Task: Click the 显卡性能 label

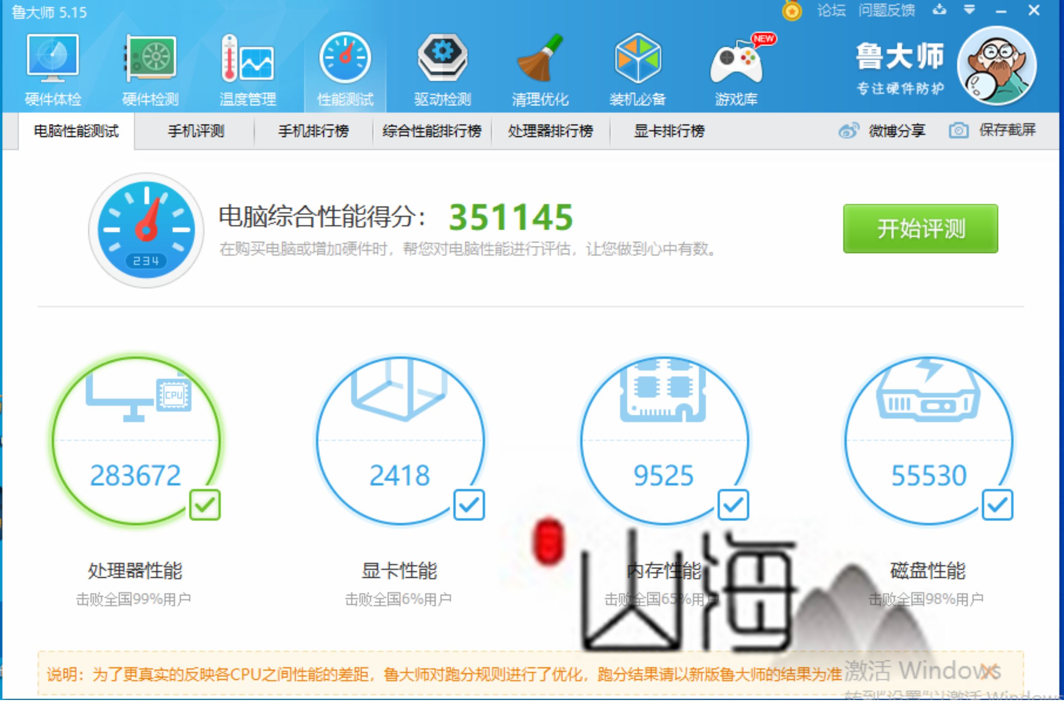Action: point(399,571)
